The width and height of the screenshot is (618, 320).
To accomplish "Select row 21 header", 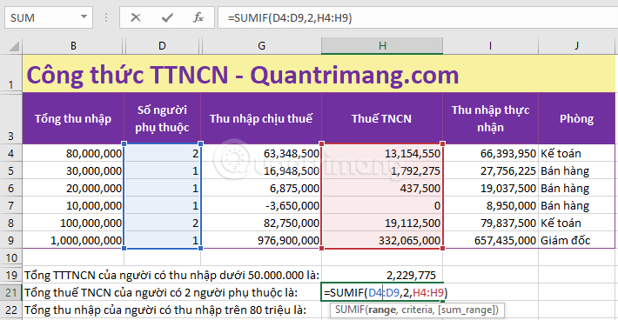I will coord(11,292).
